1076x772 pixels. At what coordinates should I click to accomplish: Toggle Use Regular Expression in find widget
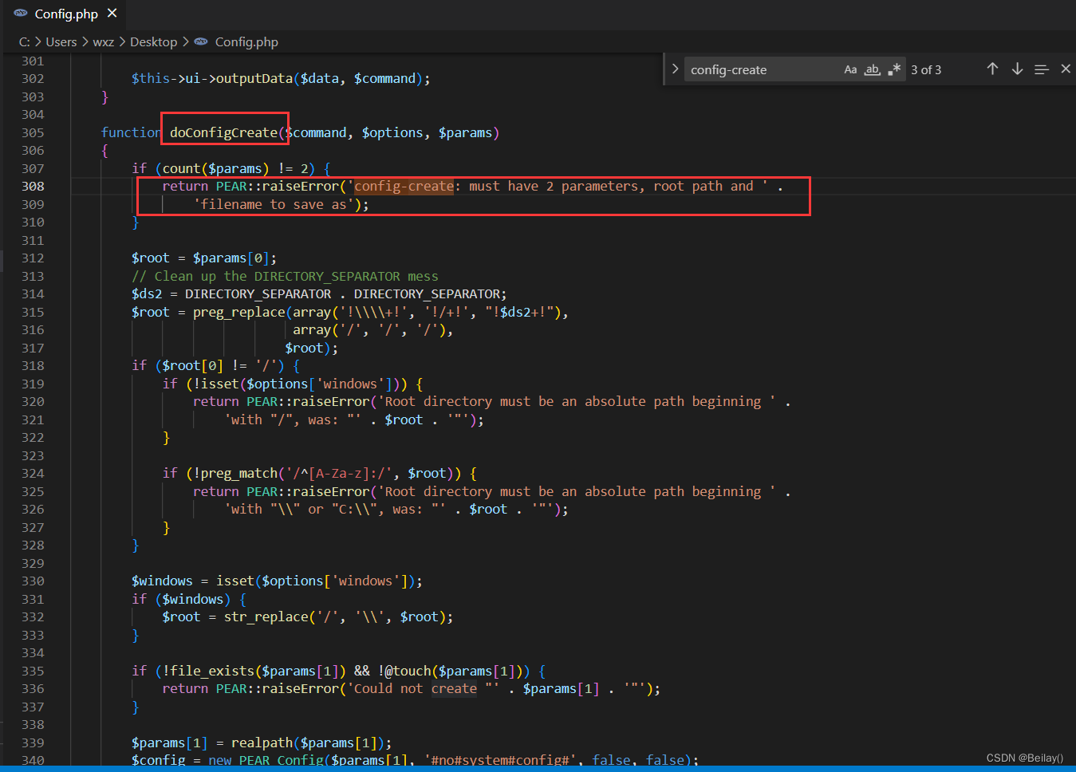(x=895, y=69)
